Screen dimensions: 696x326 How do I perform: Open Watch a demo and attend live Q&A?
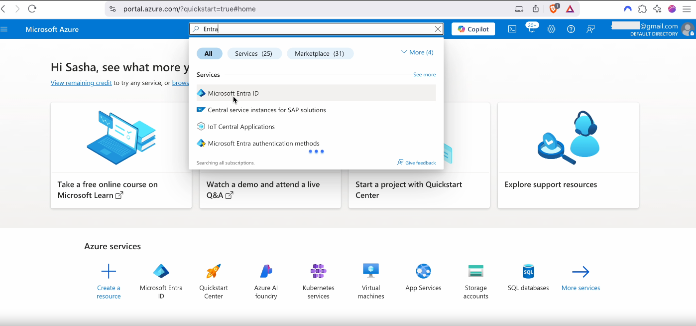coord(270,190)
